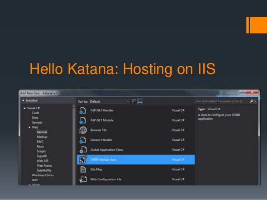267x200 pixels.
Task: Click the Global Application Class icon
Action: click(x=82, y=149)
